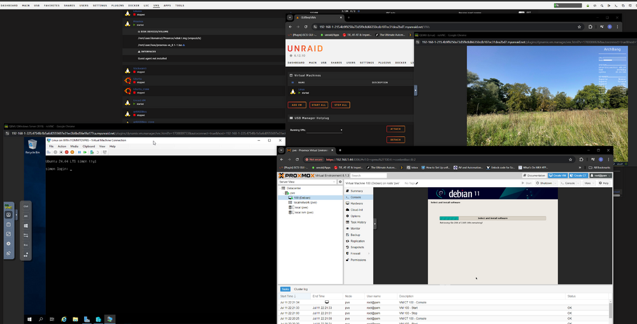Click the Pause button in Virtual Machine Connection toolbar
The image size is (637, 324).
(79, 152)
